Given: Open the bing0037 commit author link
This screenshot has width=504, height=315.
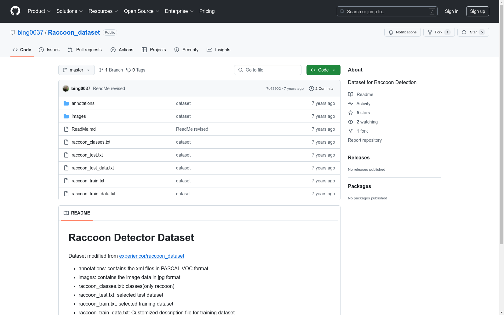Looking at the screenshot, I should [x=81, y=89].
